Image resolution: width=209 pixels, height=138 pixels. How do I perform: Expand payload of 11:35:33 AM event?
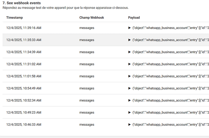pyautogui.click(x=130, y=40)
